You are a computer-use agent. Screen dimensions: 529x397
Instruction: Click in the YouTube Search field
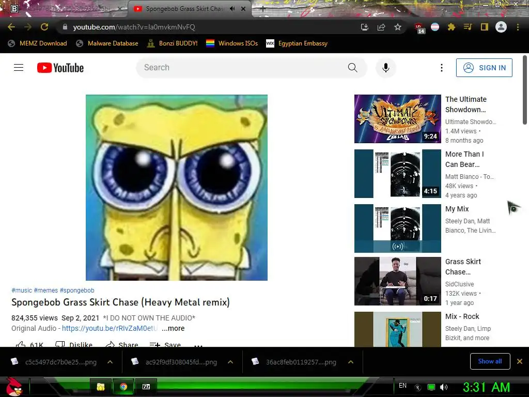tap(243, 68)
